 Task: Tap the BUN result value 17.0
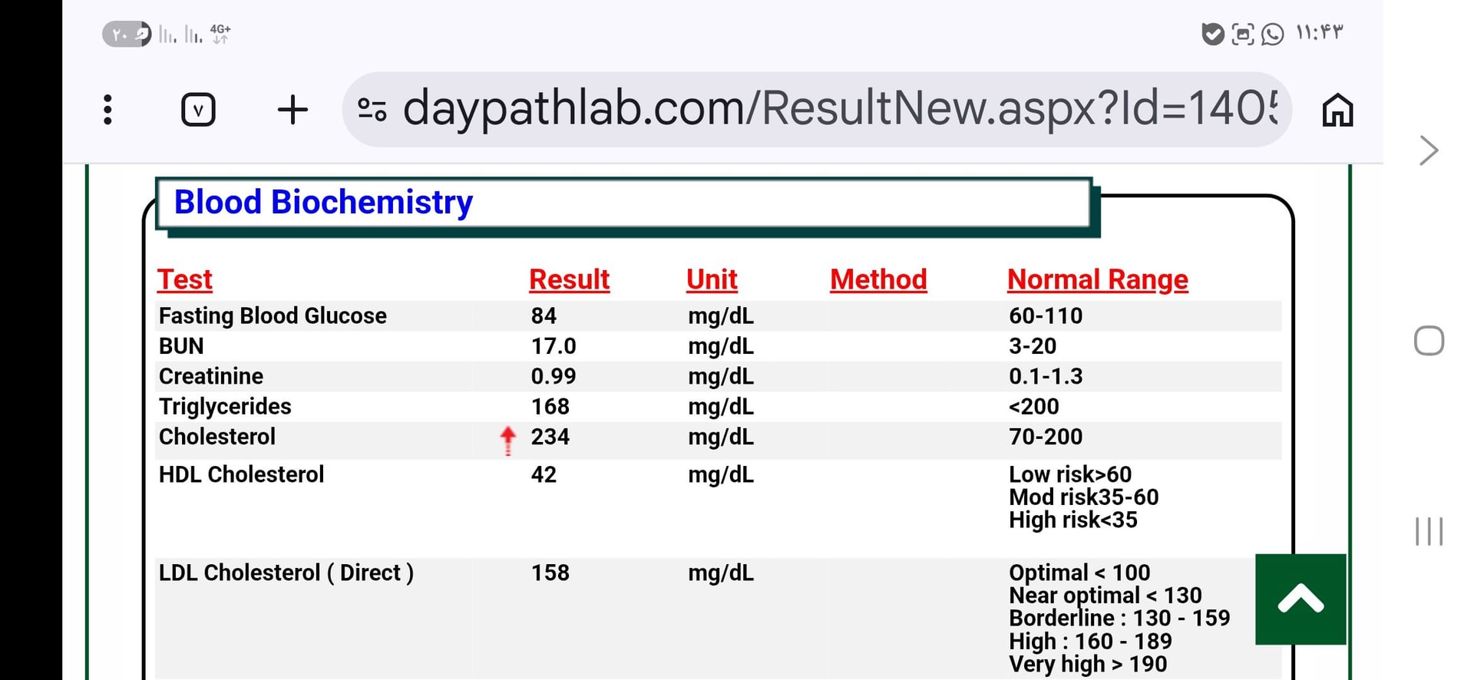point(554,346)
